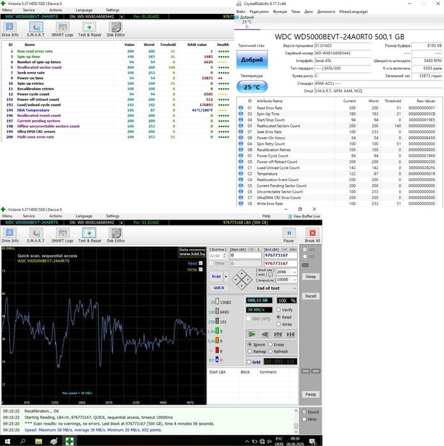Click the orange 3,0s block color indicator
The width and height of the screenshot is (444, 446).
(x=217, y=341)
